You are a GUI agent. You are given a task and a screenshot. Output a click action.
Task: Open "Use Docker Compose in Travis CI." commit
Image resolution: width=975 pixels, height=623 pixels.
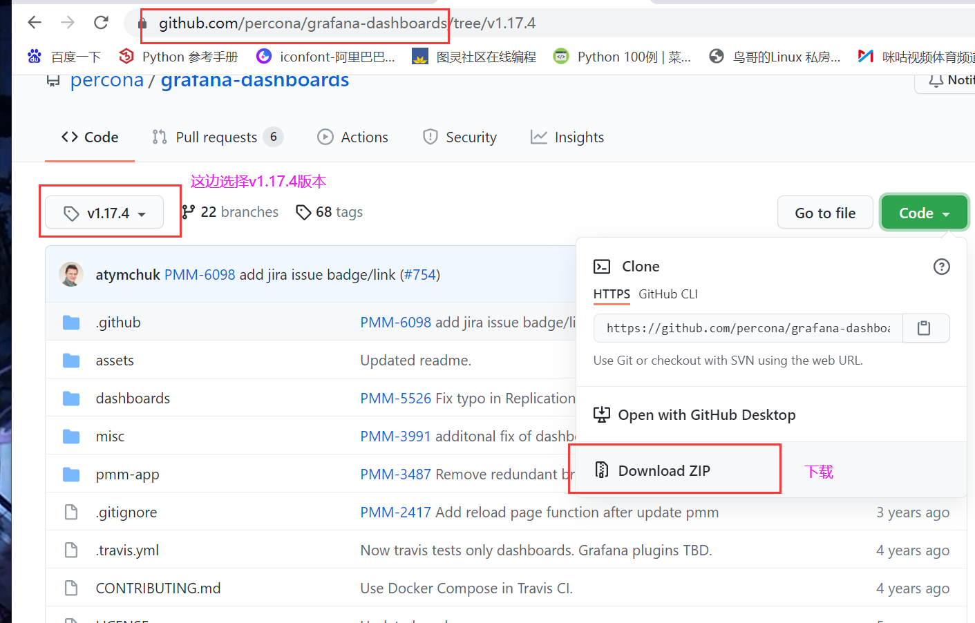pos(466,588)
